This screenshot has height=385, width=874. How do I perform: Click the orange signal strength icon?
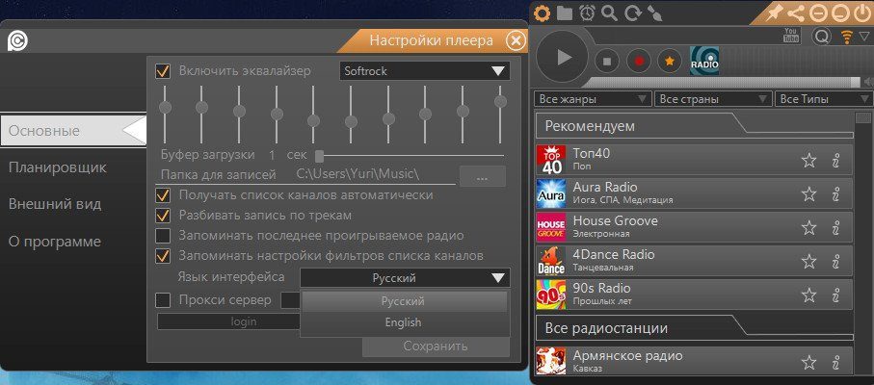(x=847, y=37)
